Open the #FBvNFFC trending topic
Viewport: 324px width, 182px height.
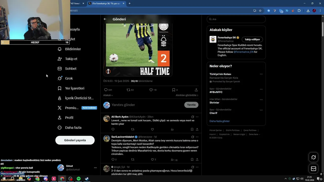(x=216, y=92)
